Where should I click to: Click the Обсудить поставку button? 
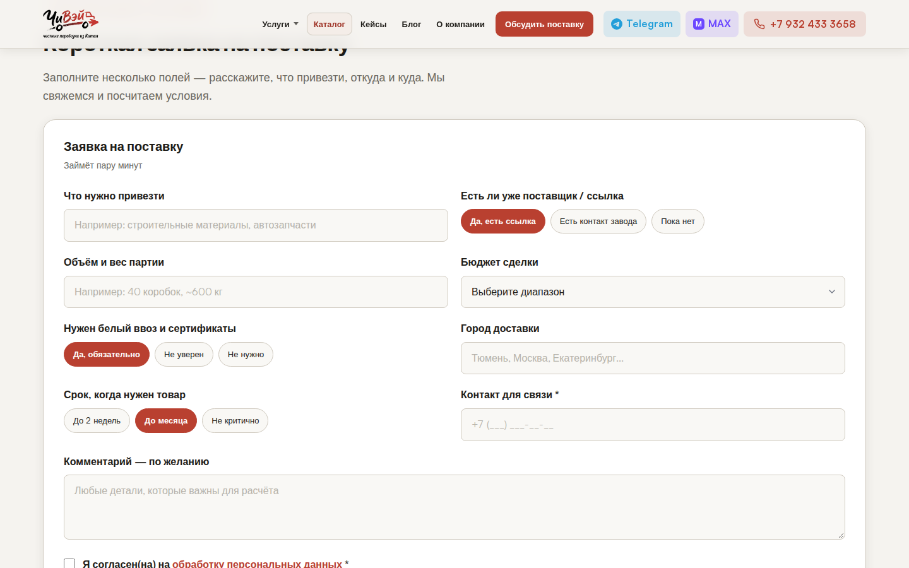tap(544, 24)
